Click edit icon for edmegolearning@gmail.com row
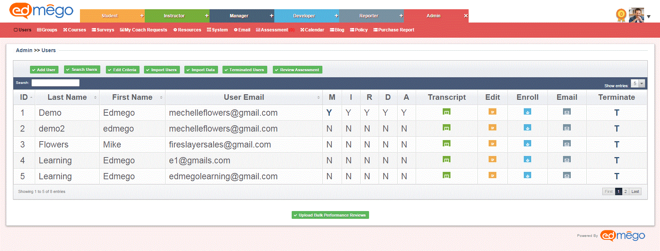 click(x=492, y=175)
